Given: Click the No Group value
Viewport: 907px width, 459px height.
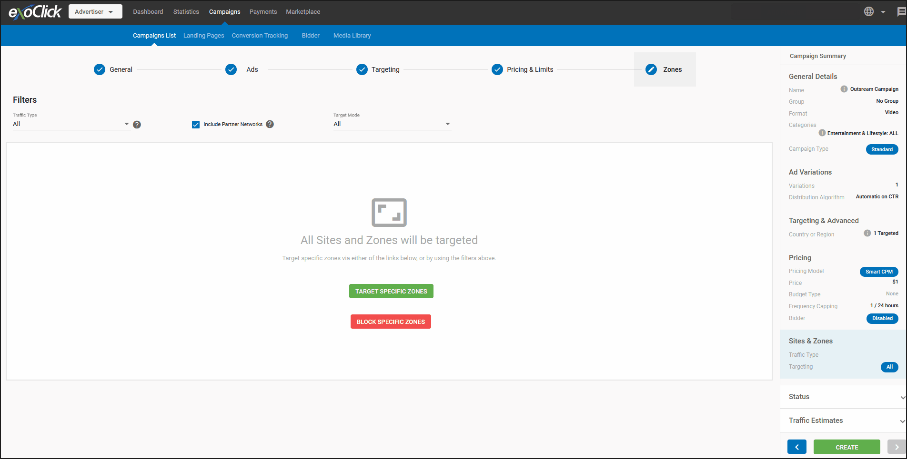Looking at the screenshot, I should 887,101.
